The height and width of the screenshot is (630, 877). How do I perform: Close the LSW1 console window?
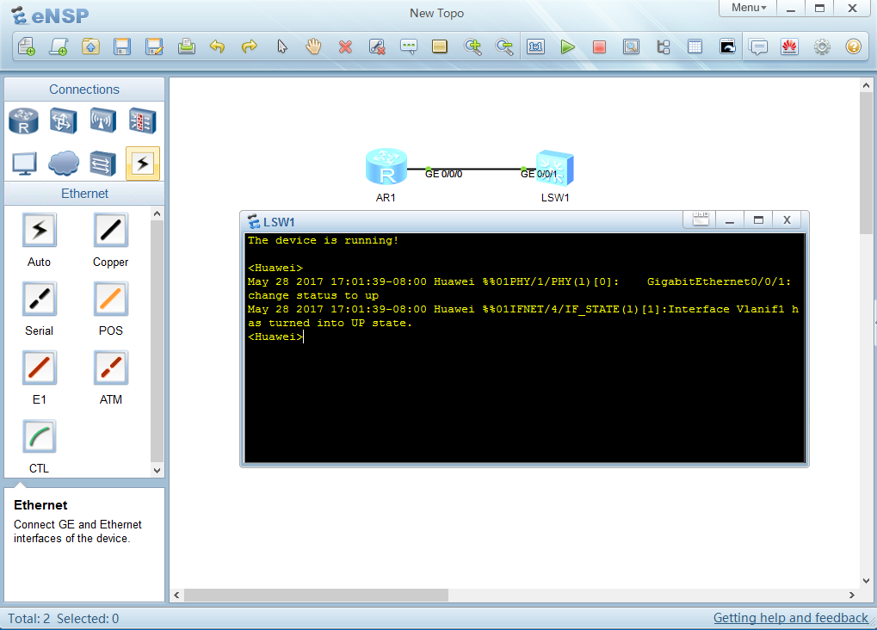(787, 219)
